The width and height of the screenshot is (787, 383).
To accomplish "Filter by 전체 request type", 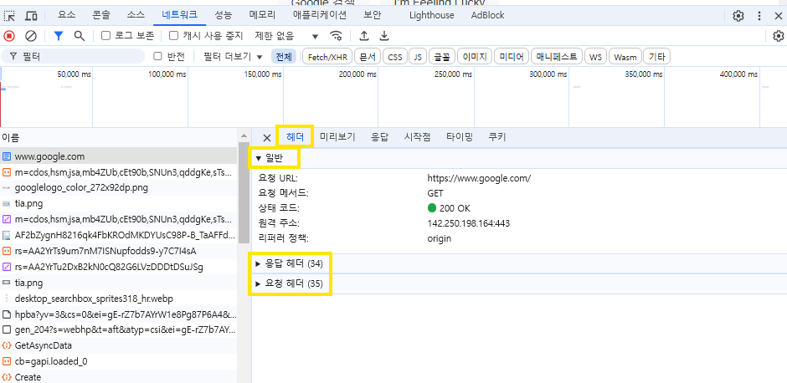I will click(x=284, y=57).
